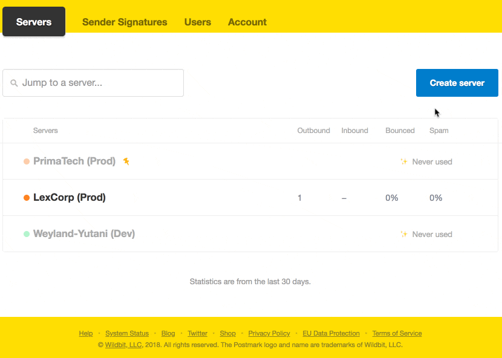The width and height of the screenshot is (502, 358).
Task: Open the EU Data Protection link
Action: pyautogui.click(x=331, y=333)
